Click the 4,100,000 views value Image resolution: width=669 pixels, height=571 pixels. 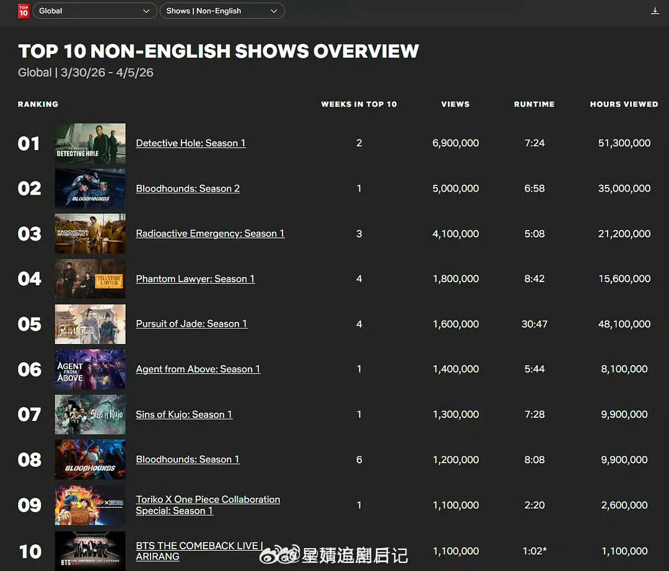(456, 234)
